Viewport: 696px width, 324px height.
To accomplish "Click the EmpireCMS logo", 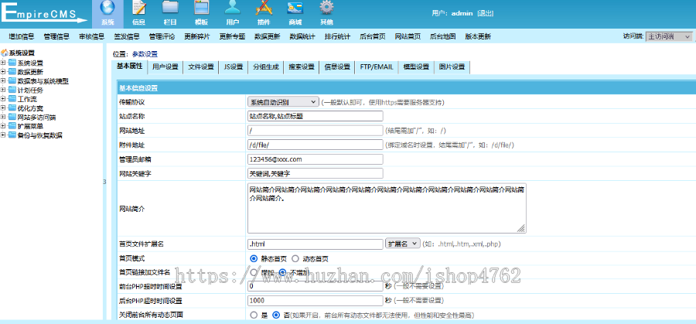I will (43, 14).
